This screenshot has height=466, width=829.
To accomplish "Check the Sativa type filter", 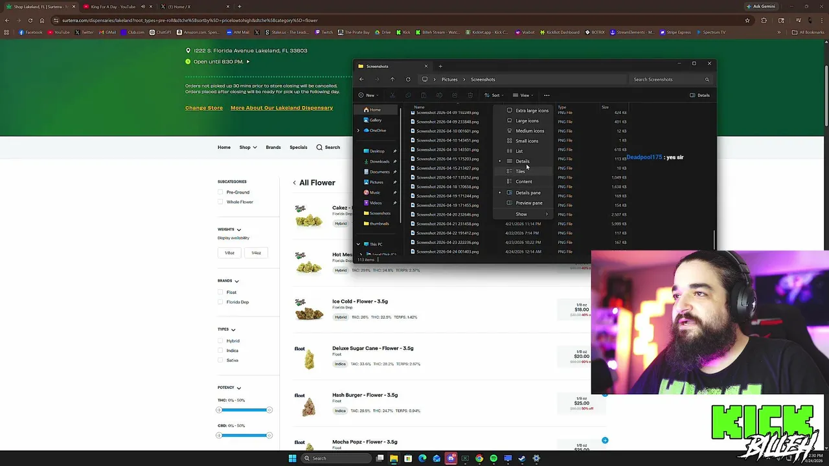I will 220,361.
